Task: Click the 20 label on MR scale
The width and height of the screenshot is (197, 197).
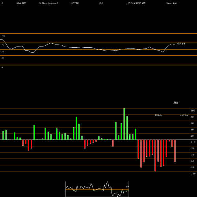Action: (192, 136)
